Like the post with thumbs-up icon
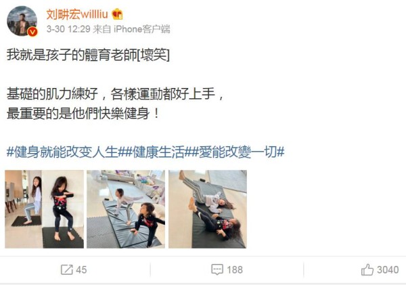Viewport: 406px width, 285px height. point(367,269)
